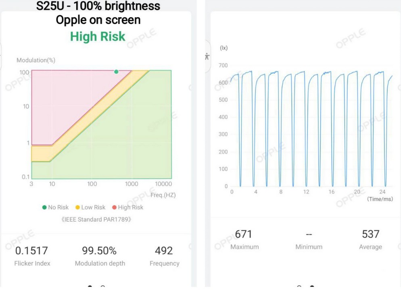Tap the 671 Maximum lux value
The image size is (401, 290).
[x=244, y=234]
